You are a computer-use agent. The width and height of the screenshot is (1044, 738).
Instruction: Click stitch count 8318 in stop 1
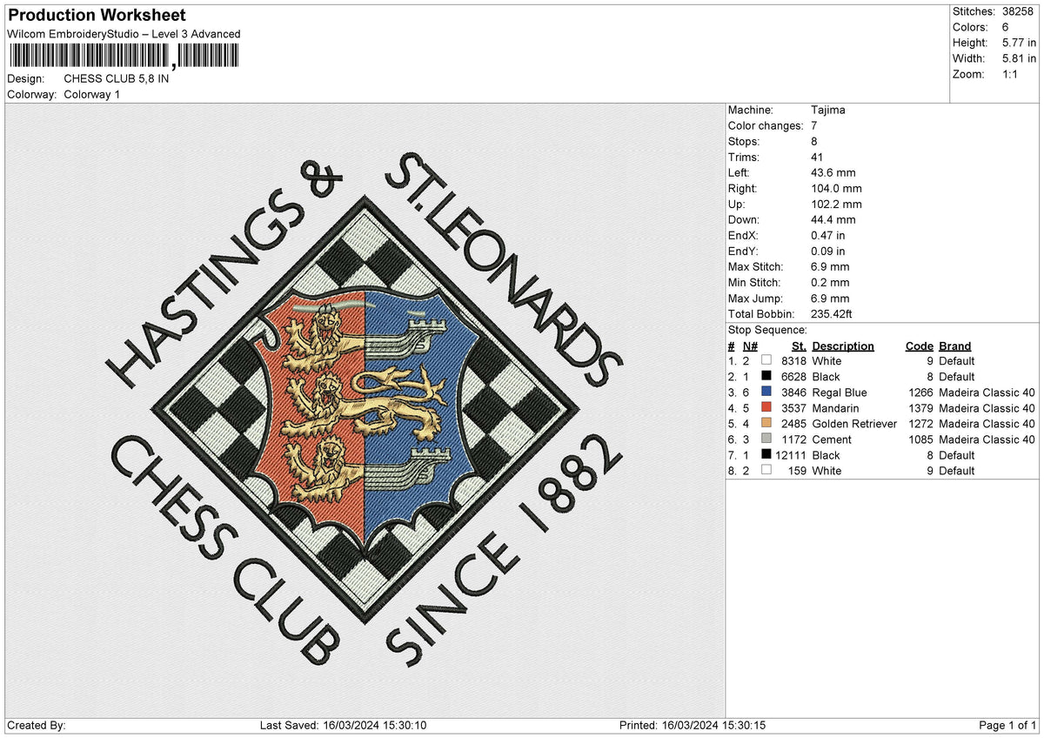click(794, 361)
